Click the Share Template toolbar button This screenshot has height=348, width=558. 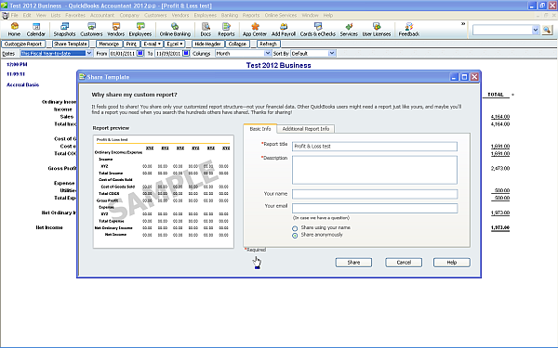click(x=71, y=44)
